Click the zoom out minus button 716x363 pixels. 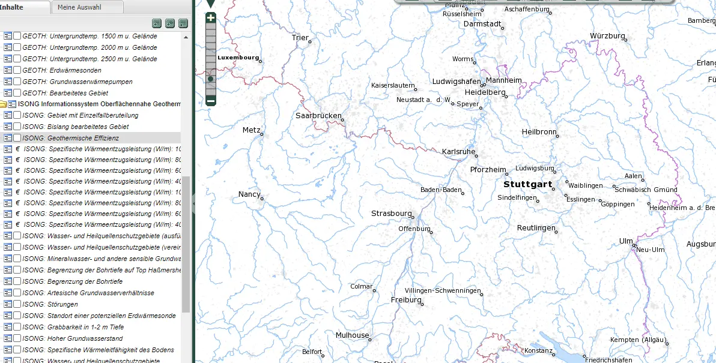point(211,101)
